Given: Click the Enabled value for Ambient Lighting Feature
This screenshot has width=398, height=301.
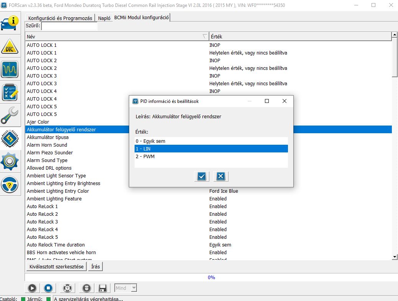Looking at the screenshot, I should coord(218,199).
